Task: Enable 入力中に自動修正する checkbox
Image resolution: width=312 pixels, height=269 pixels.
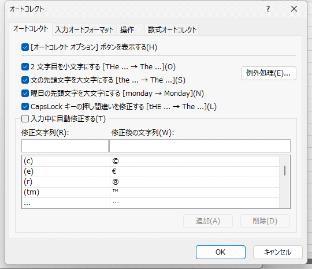Action: tap(25, 119)
